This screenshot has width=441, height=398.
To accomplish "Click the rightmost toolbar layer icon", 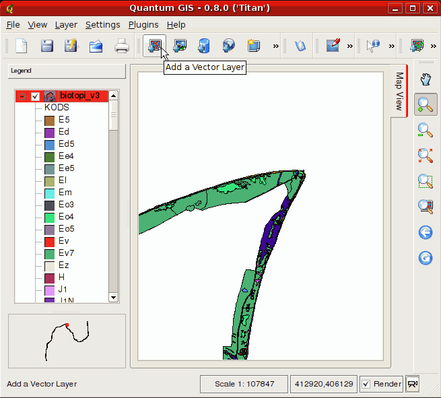I will [x=417, y=46].
